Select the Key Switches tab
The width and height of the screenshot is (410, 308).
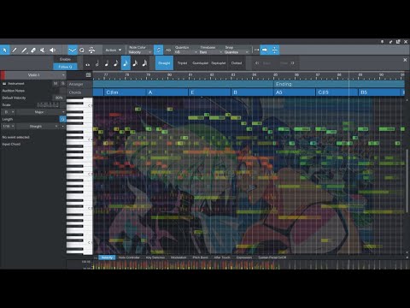click(155, 258)
